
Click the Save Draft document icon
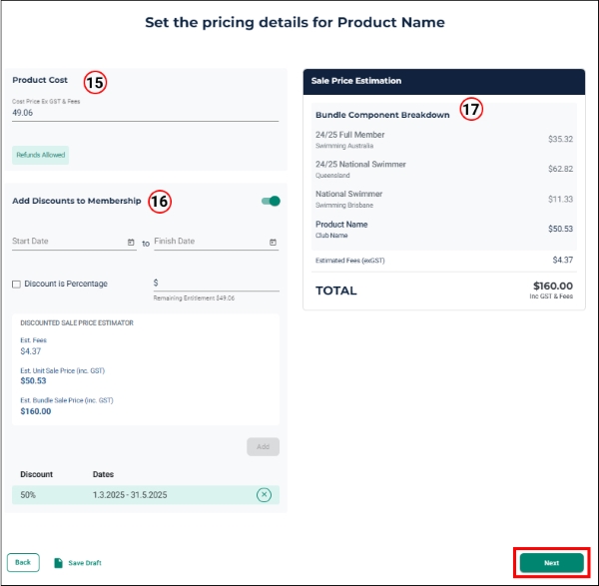click(x=58, y=563)
